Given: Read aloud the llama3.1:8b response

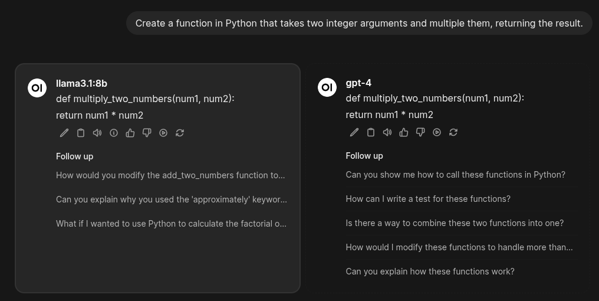Looking at the screenshot, I should 97,133.
